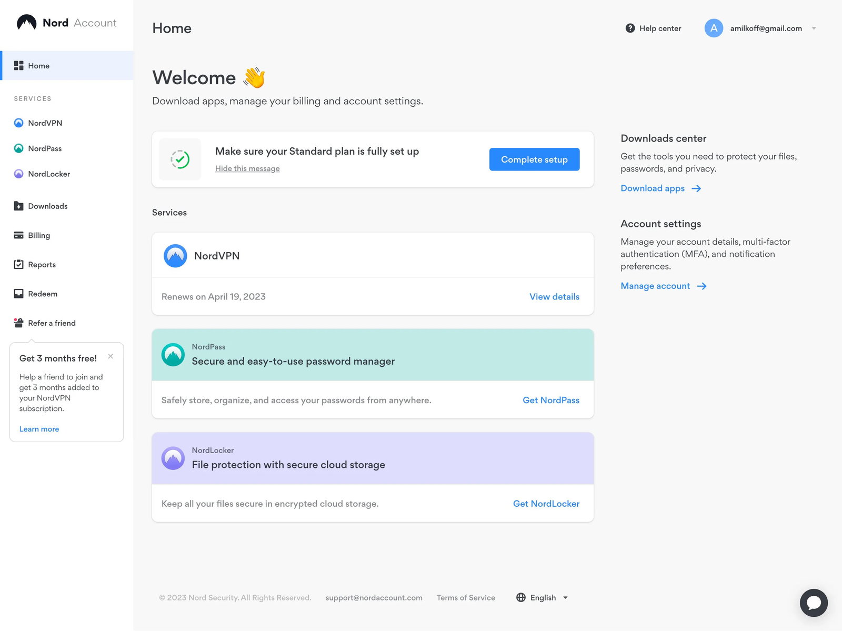This screenshot has width=842, height=631.
Task: Click 'Secure and easy-to-use password manager' heading
Action: (x=293, y=362)
